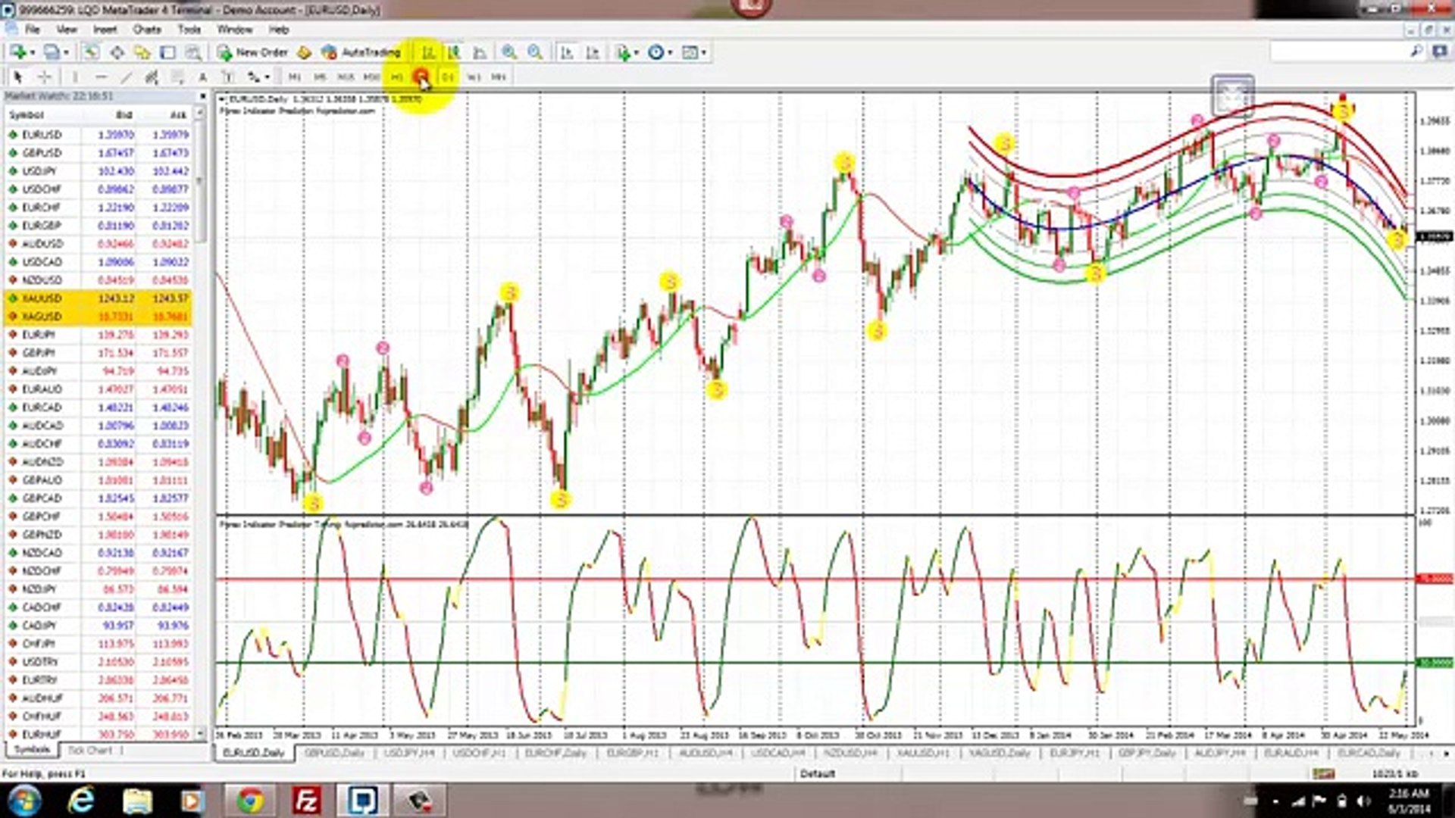The width and height of the screenshot is (1455, 818).
Task: Switch chart to candlestick mode
Action: [453, 52]
